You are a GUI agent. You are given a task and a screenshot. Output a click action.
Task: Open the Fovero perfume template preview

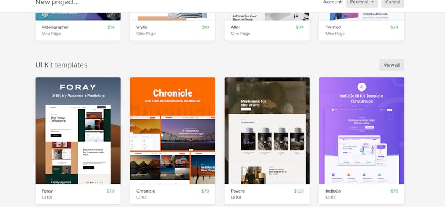267,130
